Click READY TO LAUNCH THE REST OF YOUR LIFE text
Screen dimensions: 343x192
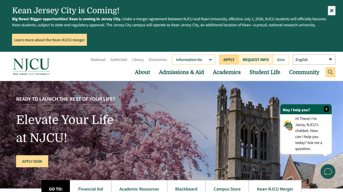pos(66,99)
